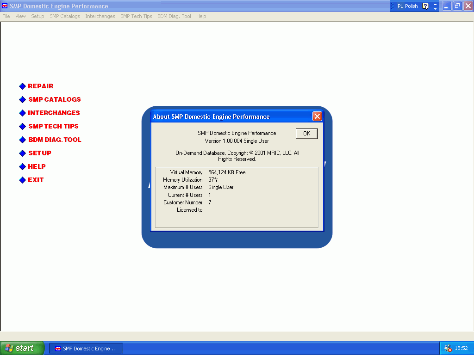Click the SMP app icon in title bar
Screen dimensions: 474x355
tap(5, 6)
